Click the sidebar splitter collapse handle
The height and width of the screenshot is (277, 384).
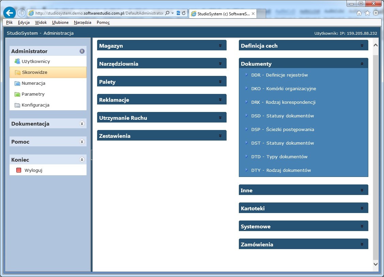pyautogui.click(x=92, y=155)
